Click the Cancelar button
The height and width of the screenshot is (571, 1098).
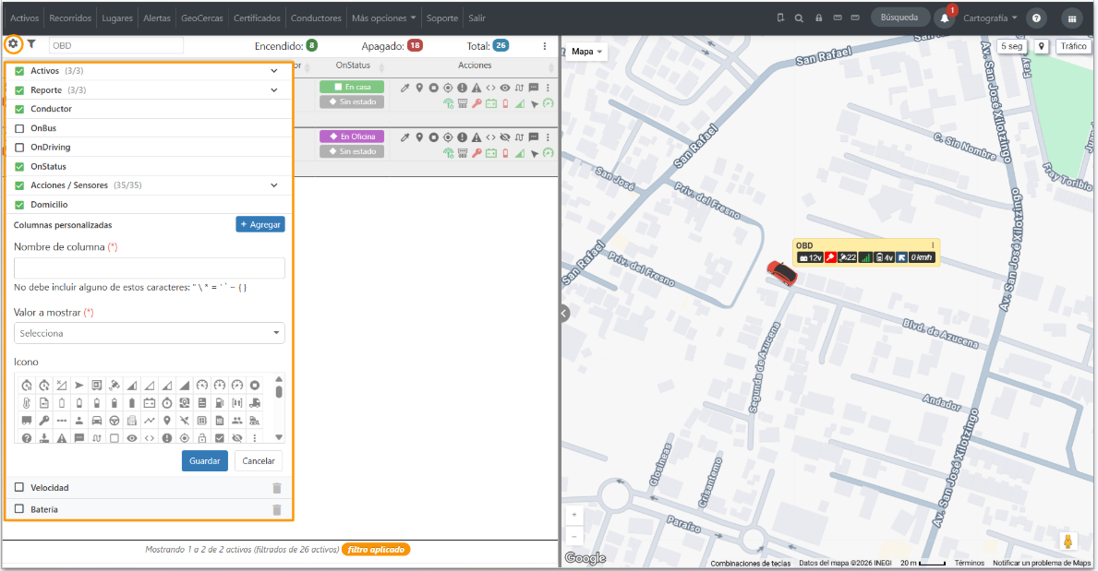pyautogui.click(x=259, y=461)
